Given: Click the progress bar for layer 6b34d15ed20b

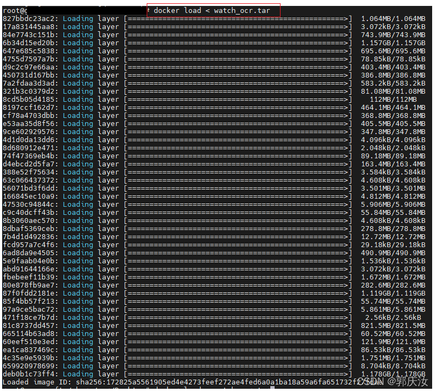Looking at the screenshot, I should (238, 43).
